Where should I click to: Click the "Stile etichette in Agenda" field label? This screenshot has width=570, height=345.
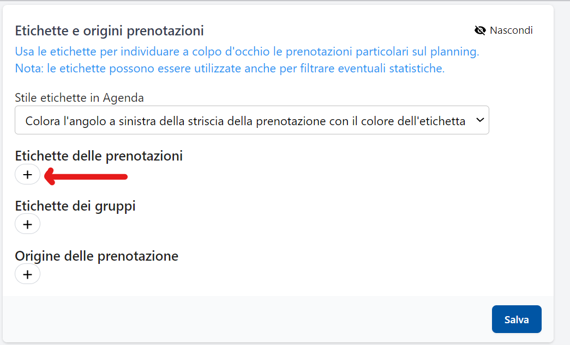coord(80,98)
